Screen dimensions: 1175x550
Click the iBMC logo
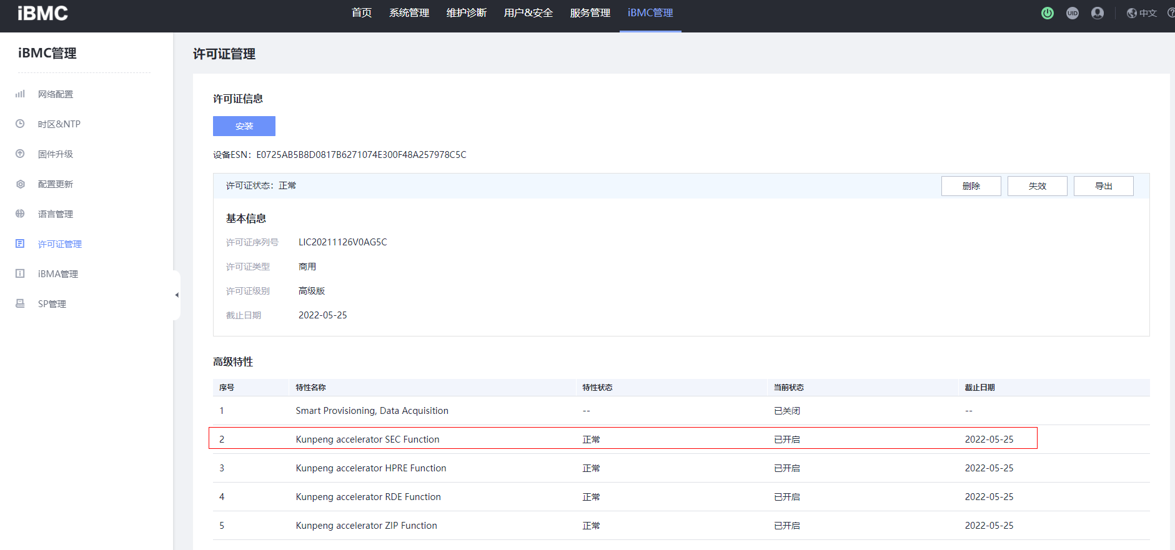coord(42,13)
